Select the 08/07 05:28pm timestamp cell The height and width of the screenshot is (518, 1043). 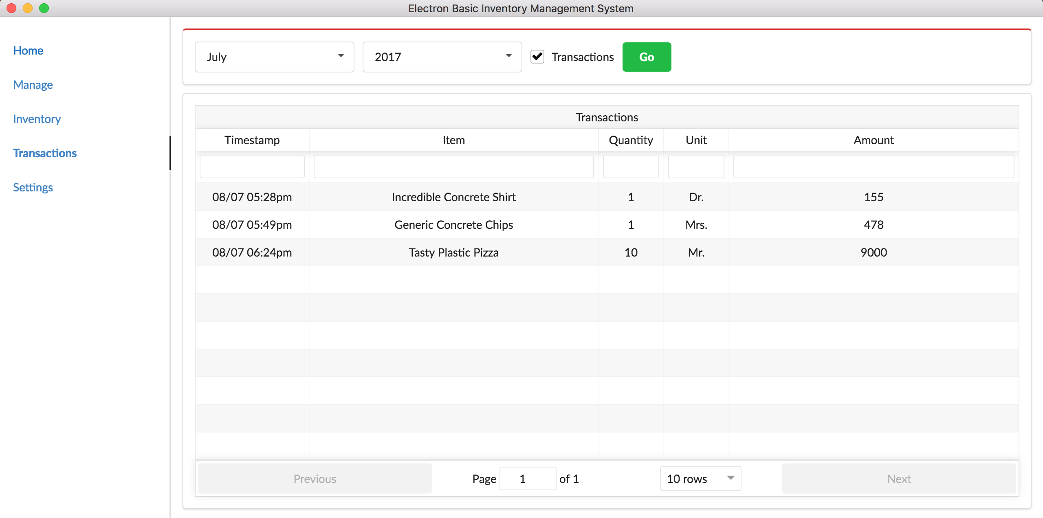pos(252,197)
